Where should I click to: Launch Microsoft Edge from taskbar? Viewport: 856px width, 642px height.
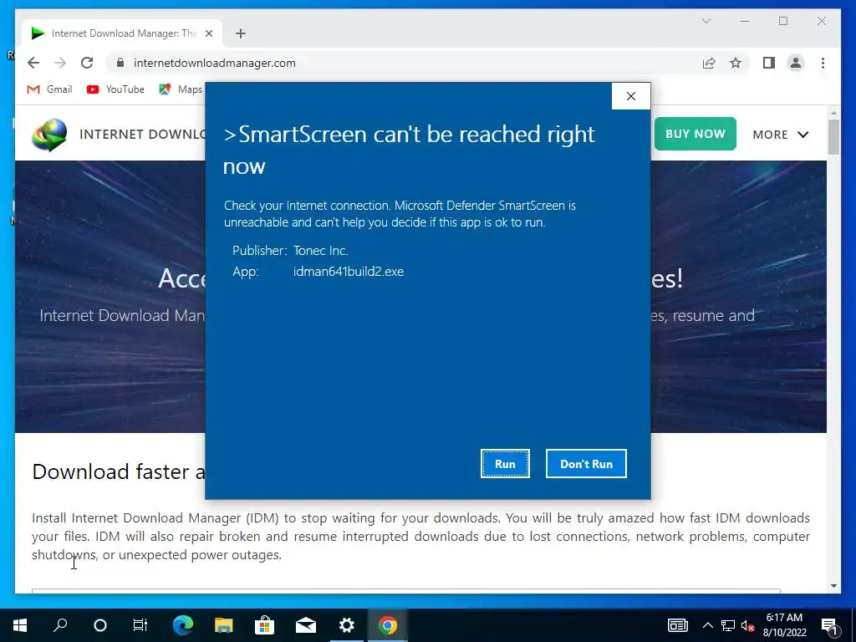(183, 625)
